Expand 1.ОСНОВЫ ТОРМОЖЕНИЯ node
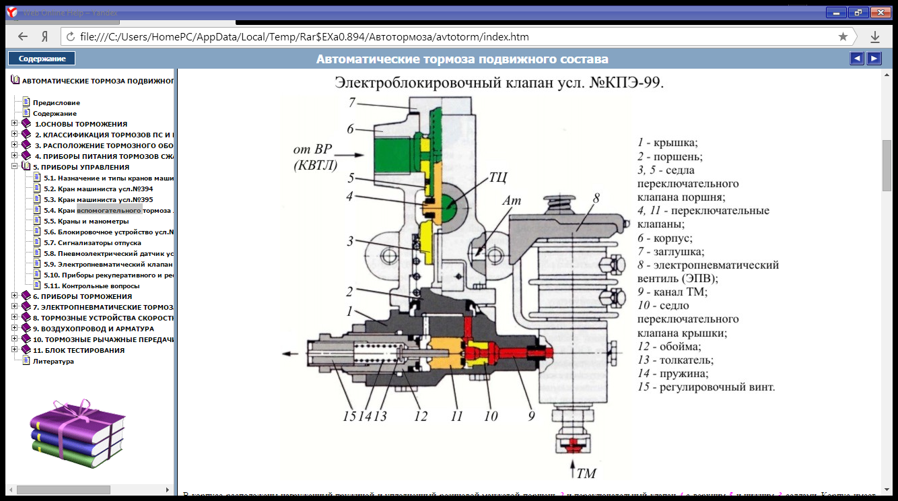The width and height of the screenshot is (898, 501). [15, 124]
